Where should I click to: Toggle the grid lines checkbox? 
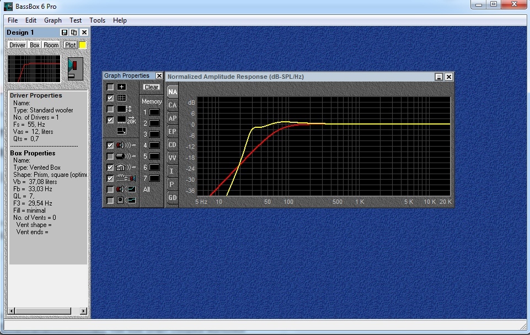point(110,98)
